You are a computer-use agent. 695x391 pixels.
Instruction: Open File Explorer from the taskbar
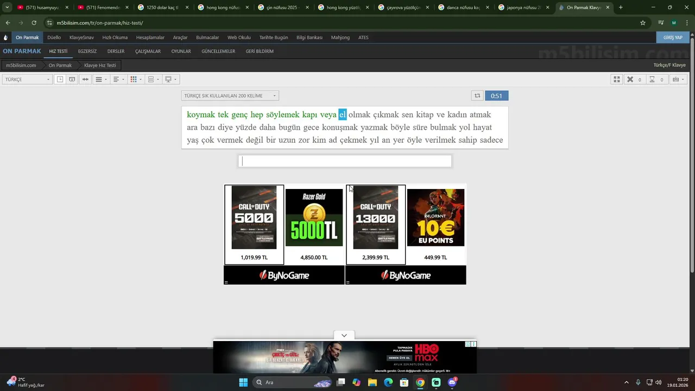coord(372,382)
